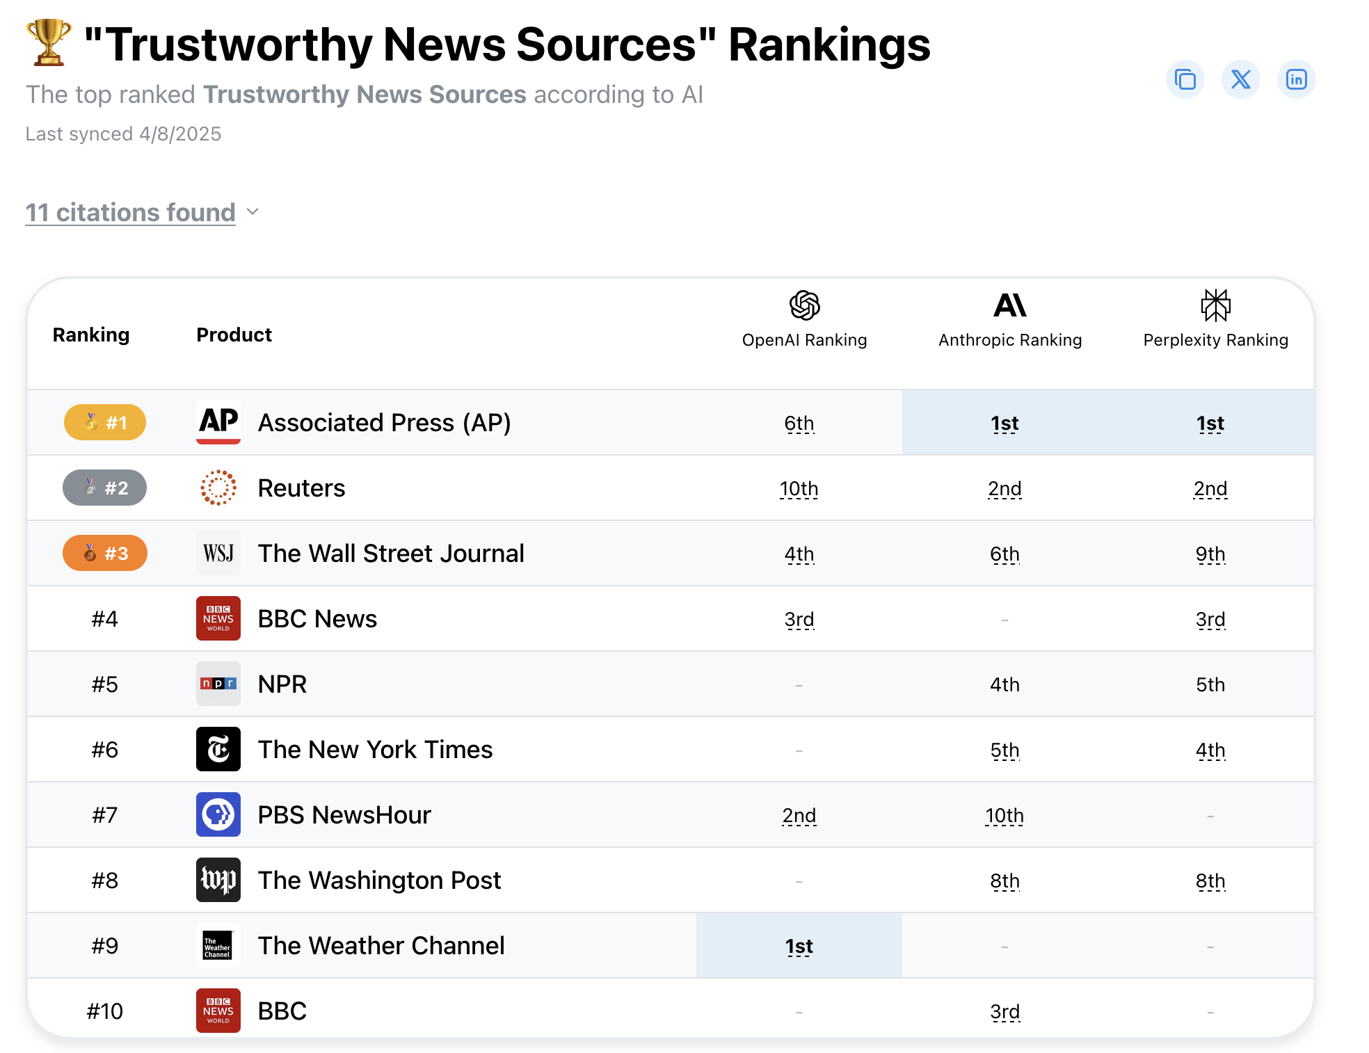1369x1053 pixels.
Task: Click NPR's Anthropic 4th ranking
Action: (1004, 685)
